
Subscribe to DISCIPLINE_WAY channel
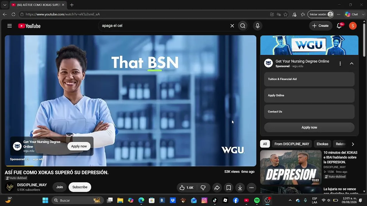[x=80, y=187]
